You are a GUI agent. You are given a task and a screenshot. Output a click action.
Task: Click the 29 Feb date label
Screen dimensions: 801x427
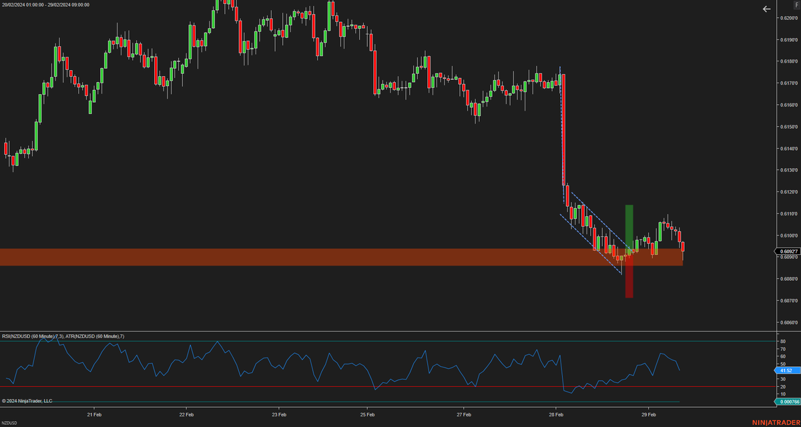(x=648, y=414)
